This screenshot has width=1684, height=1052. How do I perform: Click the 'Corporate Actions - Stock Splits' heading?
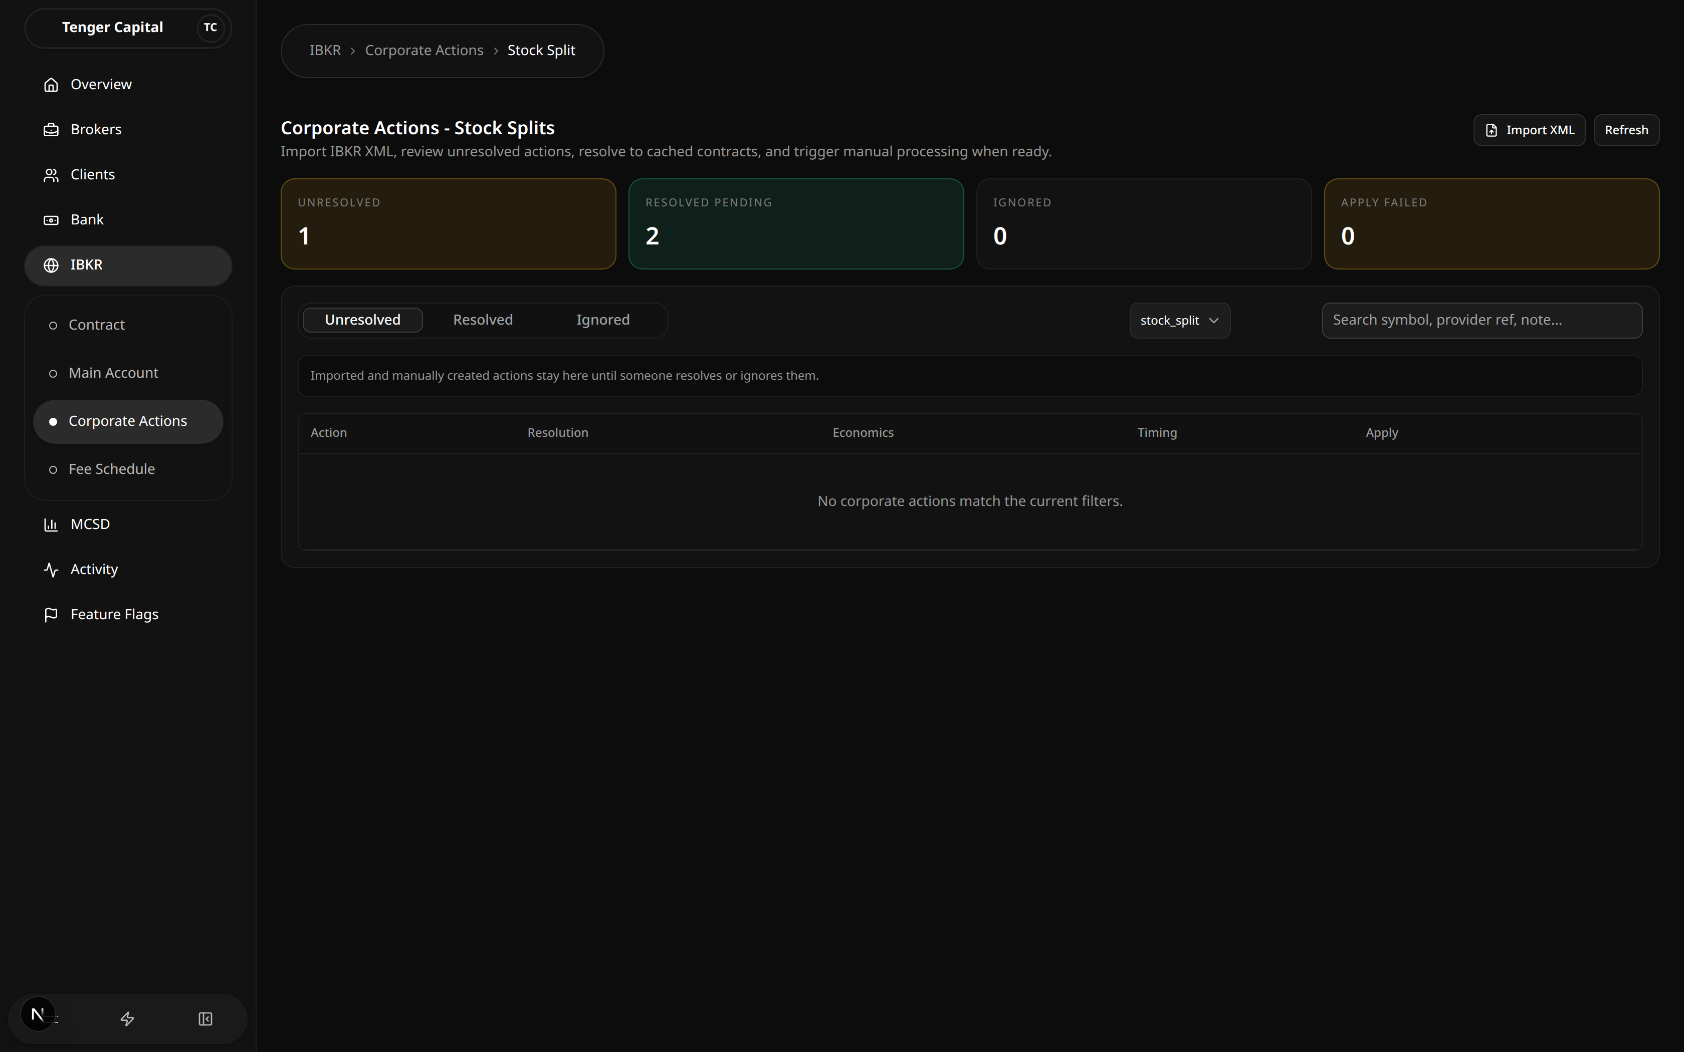click(417, 128)
